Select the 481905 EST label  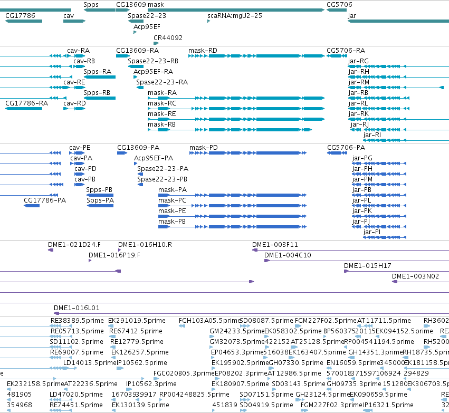click(x=20, y=395)
